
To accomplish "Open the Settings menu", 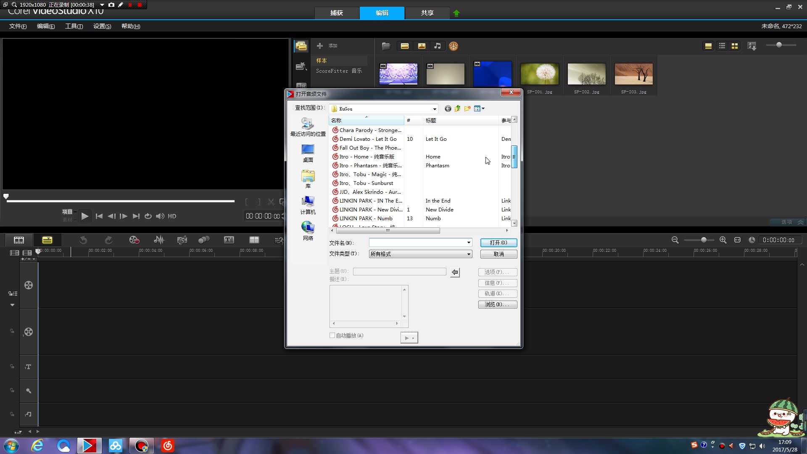I will click(x=102, y=26).
